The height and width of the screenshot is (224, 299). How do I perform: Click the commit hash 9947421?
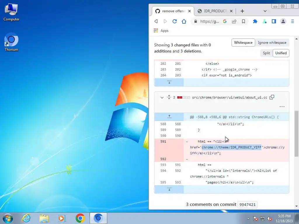pos(247,204)
